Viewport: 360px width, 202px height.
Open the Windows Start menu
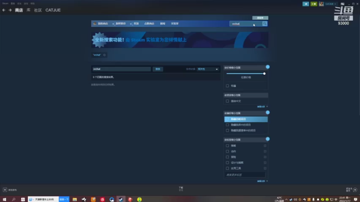tap(4, 199)
